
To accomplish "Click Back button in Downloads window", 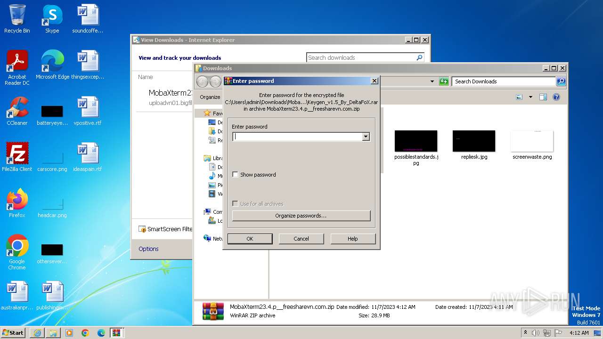I will (x=202, y=81).
